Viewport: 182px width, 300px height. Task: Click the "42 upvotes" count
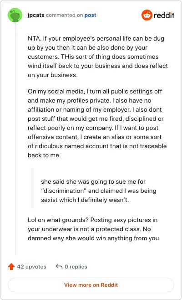click(x=31, y=267)
